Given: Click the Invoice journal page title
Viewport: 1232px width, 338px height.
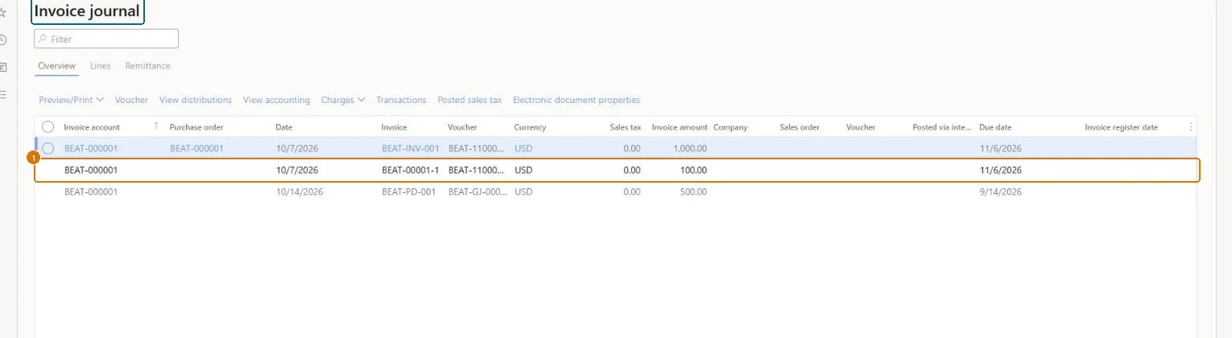Looking at the screenshot, I should click(x=87, y=11).
